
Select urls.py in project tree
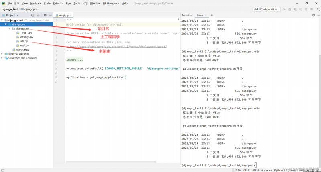(22, 41)
